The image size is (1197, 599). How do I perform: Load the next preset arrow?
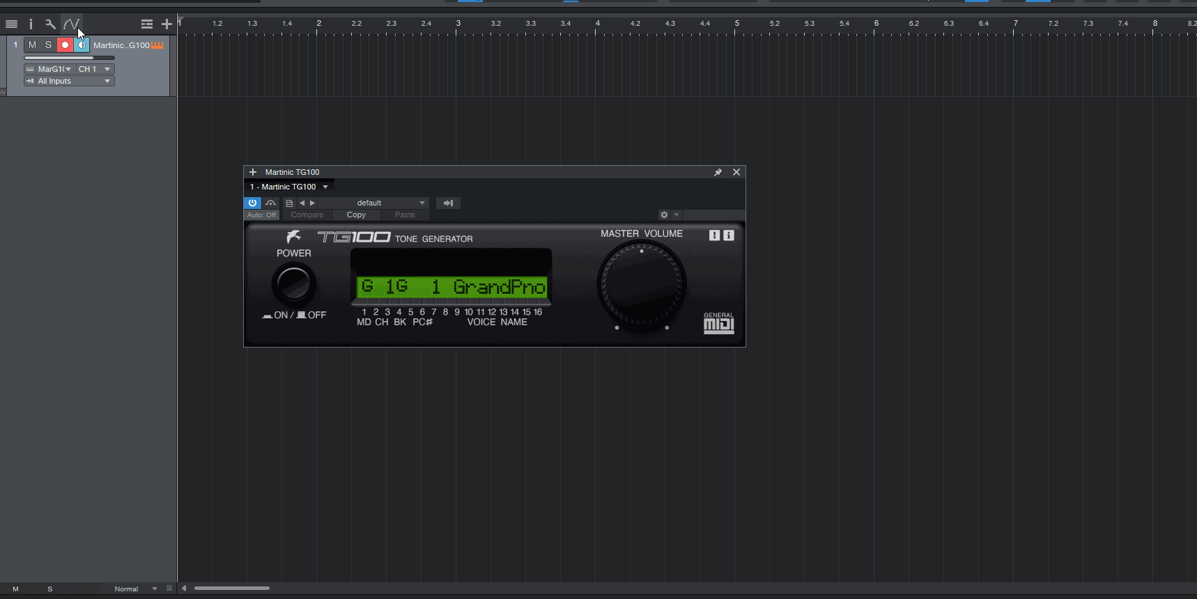tap(312, 203)
